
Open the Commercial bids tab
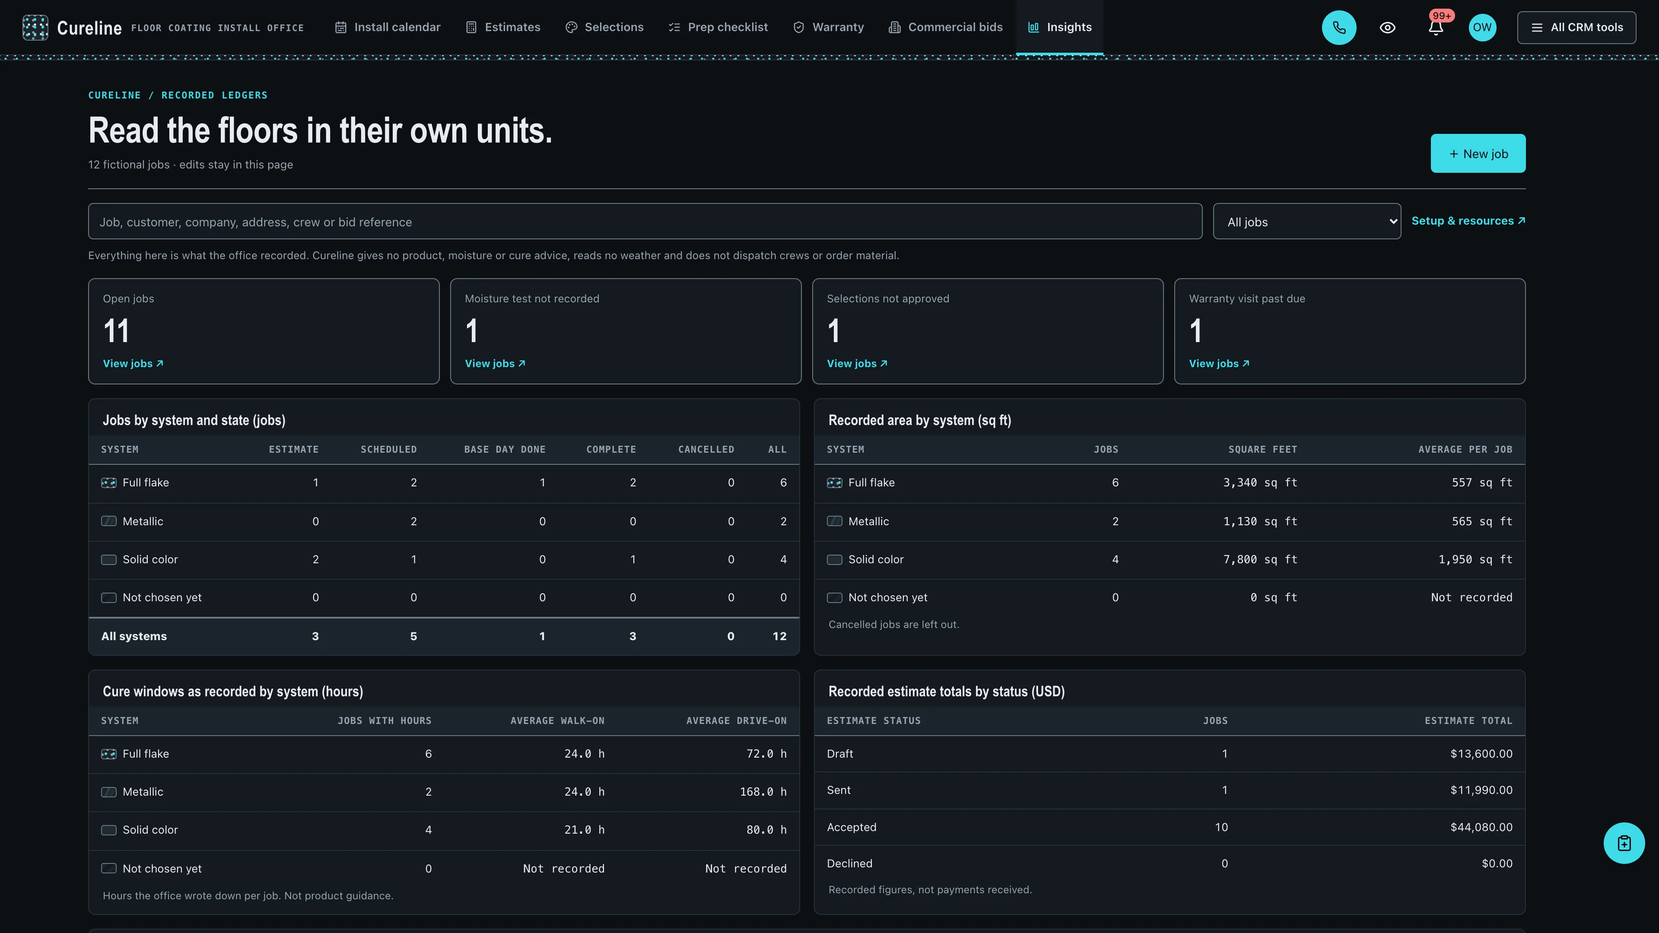coord(945,27)
